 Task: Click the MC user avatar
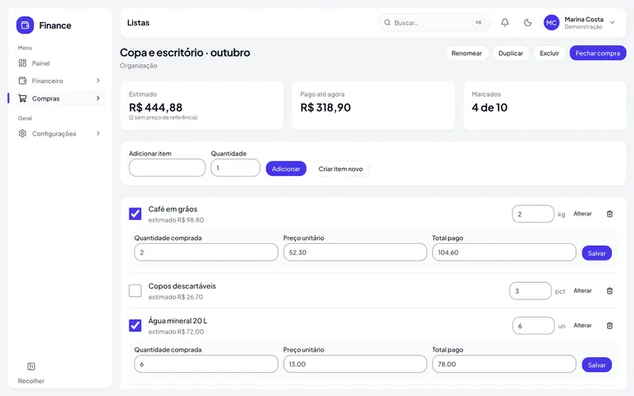[552, 23]
